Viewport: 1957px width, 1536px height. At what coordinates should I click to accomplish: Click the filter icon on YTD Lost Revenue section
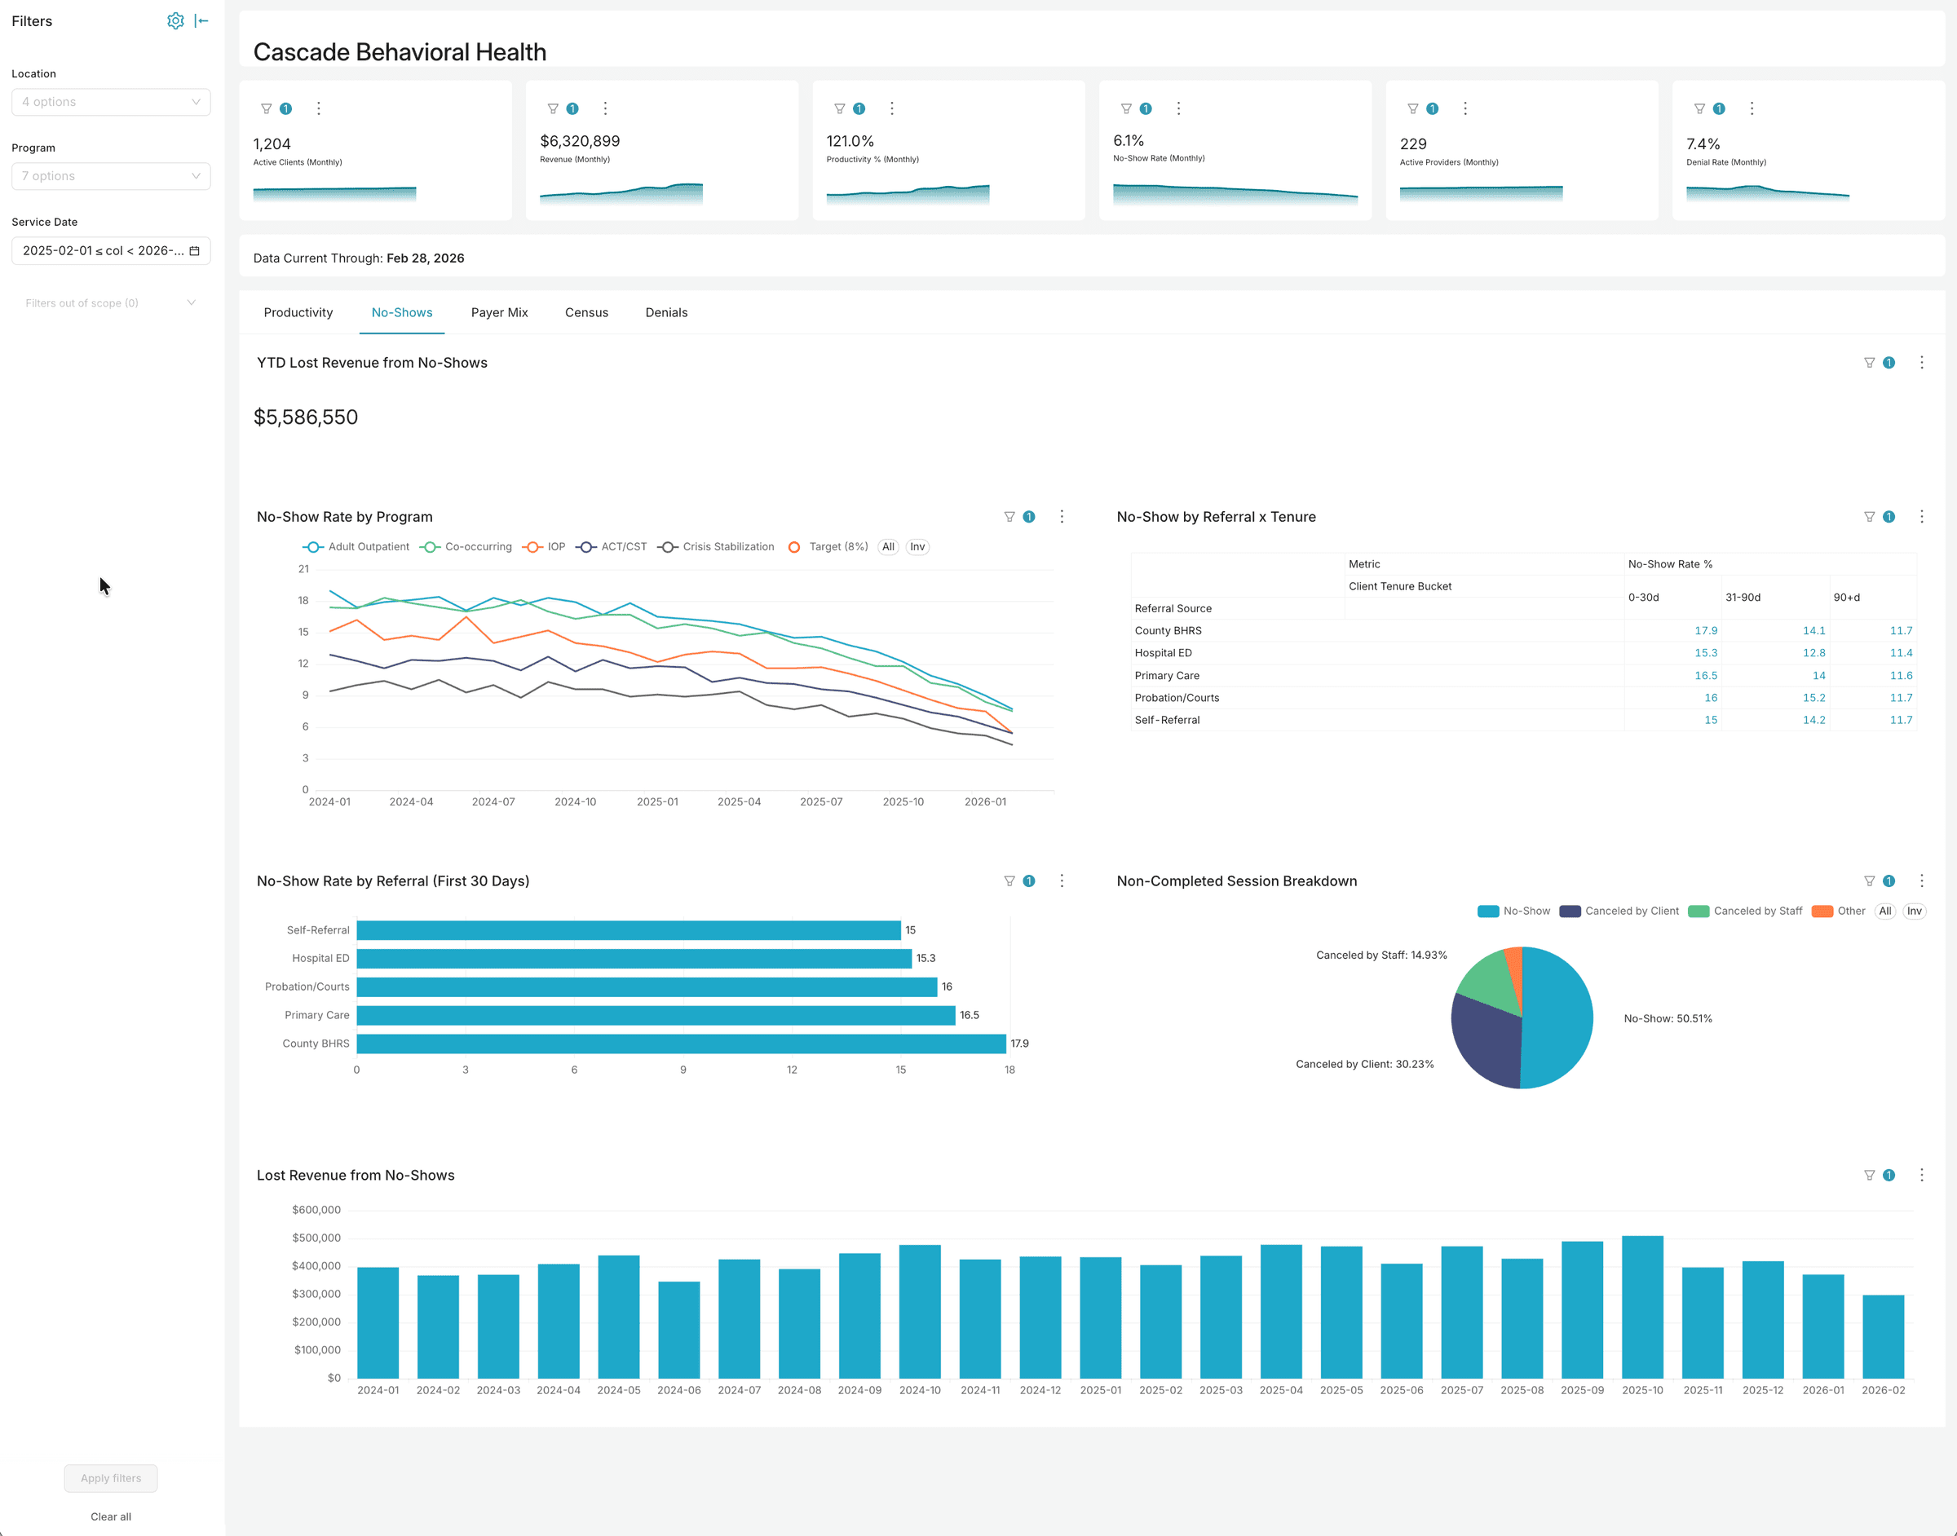point(1869,363)
